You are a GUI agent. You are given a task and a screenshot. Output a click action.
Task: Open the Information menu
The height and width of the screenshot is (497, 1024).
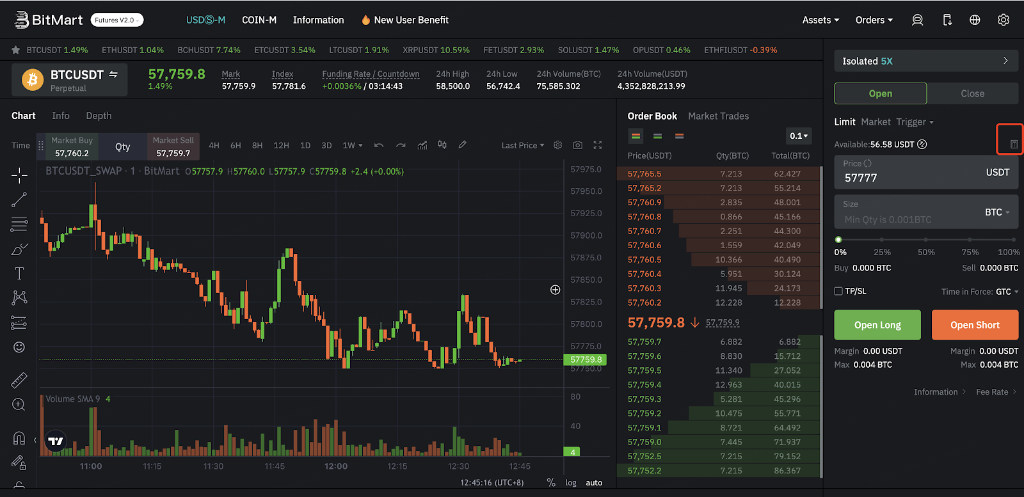pyautogui.click(x=318, y=20)
